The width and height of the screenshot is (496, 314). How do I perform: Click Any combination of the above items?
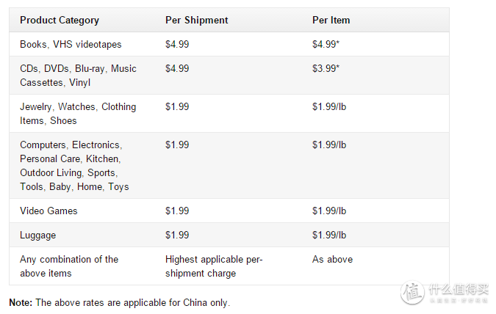tap(69, 266)
